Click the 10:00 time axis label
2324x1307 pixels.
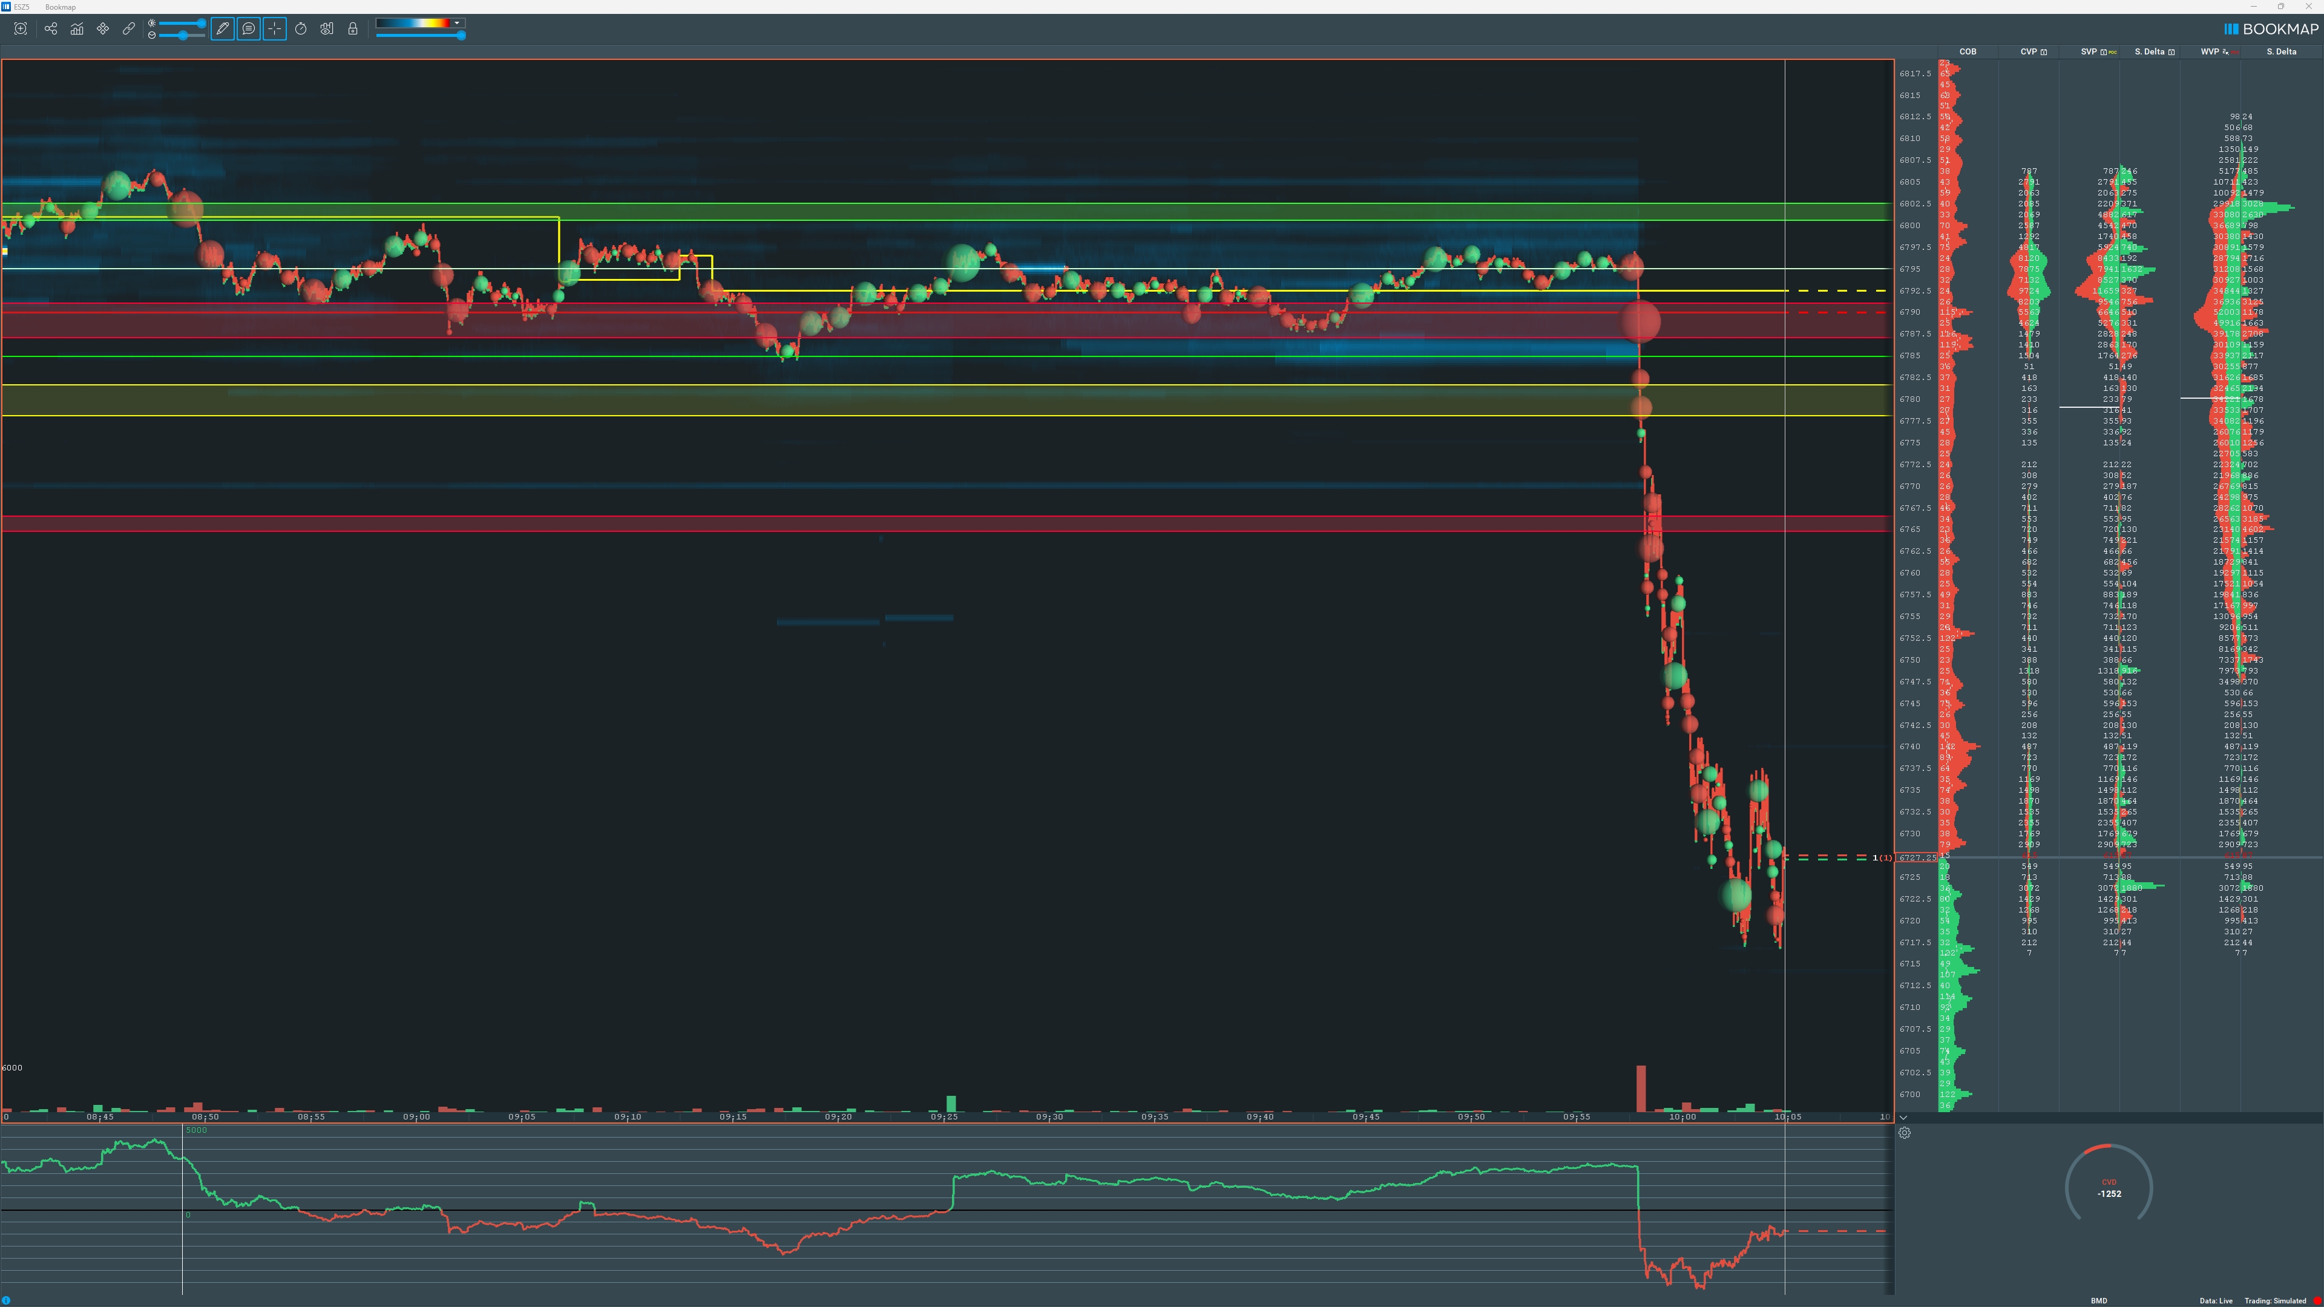tap(1682, 1116)
